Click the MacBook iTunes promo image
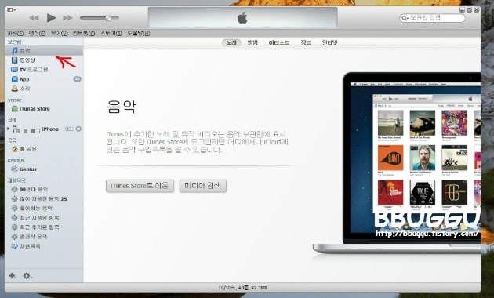This screenshot has height=298, width=494. [397, 163]
